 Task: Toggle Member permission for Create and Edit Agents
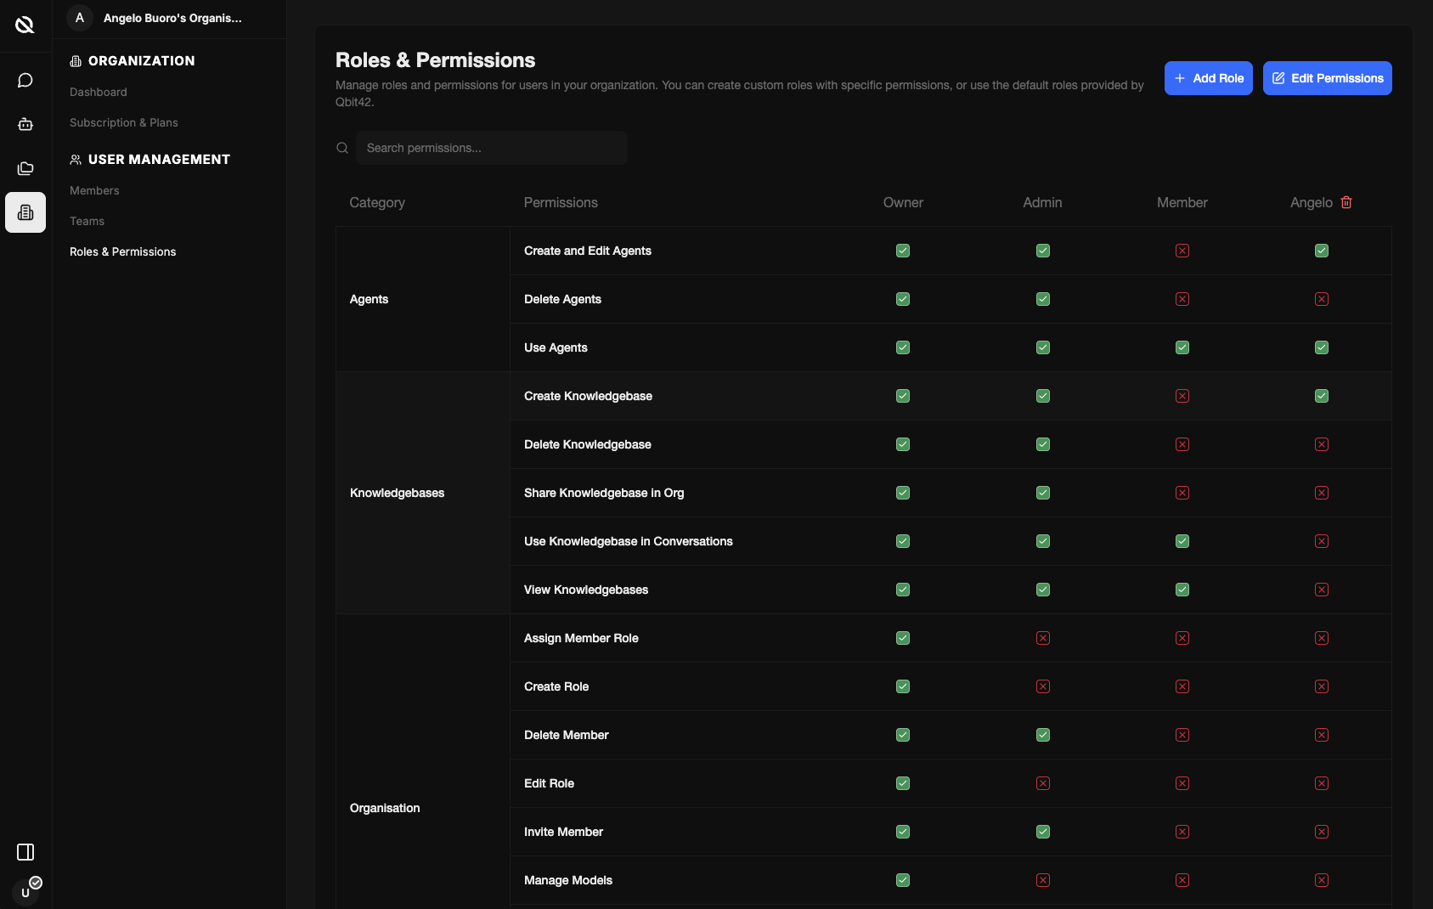click(1182, 251)
